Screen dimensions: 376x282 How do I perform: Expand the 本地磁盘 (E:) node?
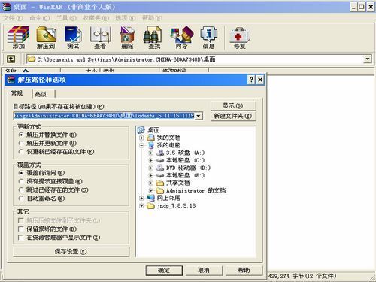[150, 175]
